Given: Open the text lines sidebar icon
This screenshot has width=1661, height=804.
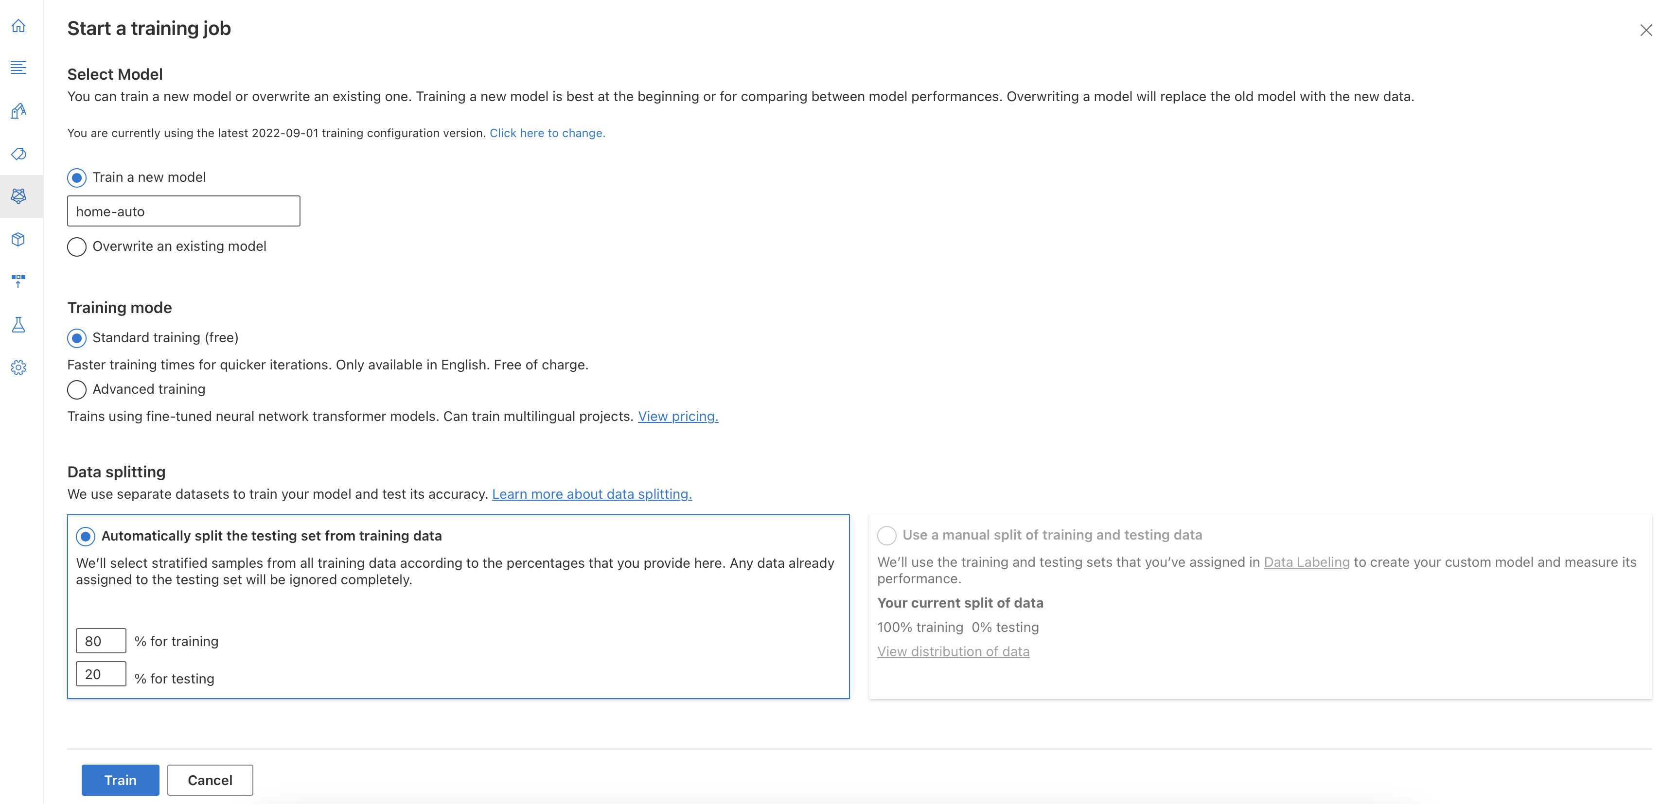Looking at the screenshot, I should point(18,68).
